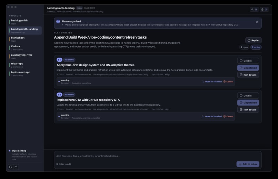Select the 2 open filter pill
Screen dimensions: 278x179
244,47
